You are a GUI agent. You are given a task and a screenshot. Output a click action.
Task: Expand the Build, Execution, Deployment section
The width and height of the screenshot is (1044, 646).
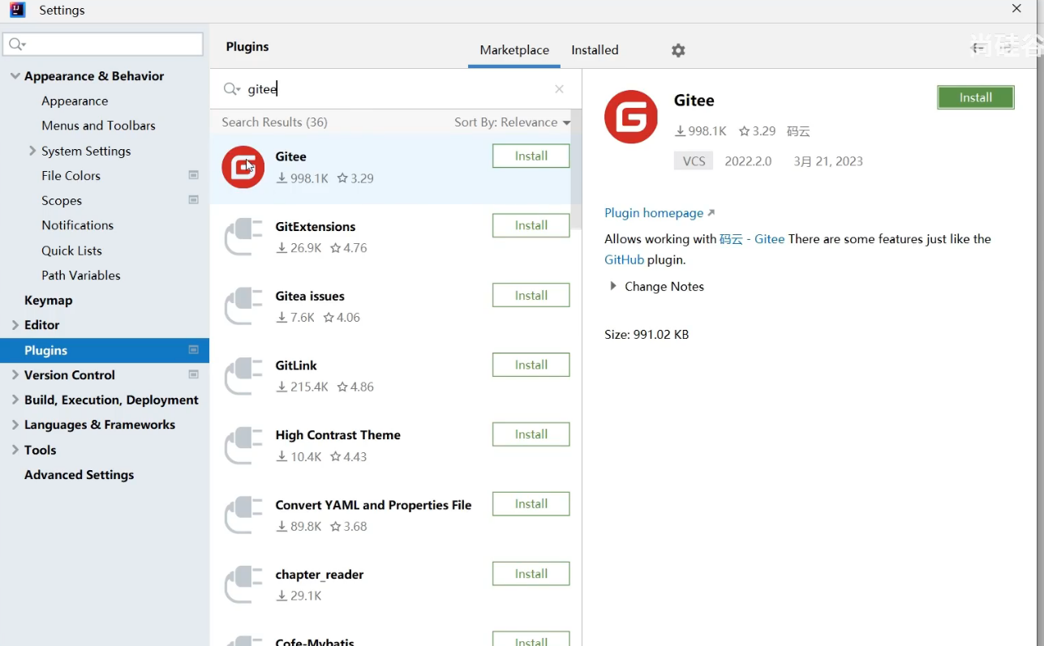[x=15, y=400]
